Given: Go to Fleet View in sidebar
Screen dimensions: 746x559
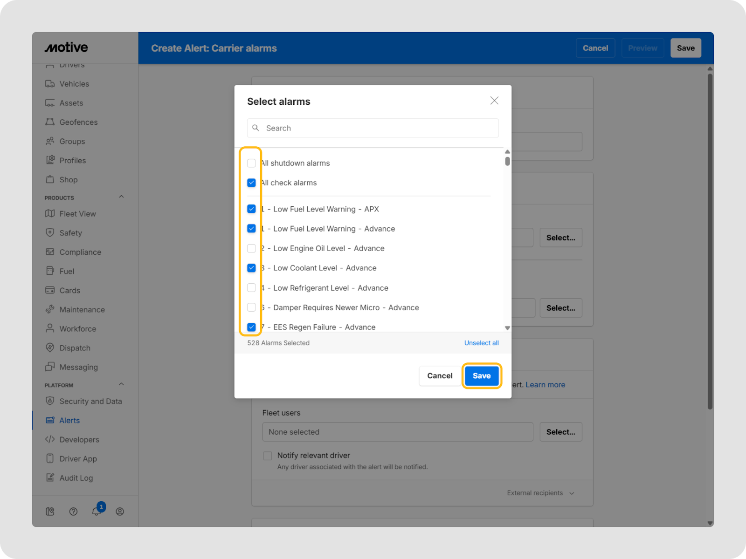Looking at the screenshot, I should (77, 214).
